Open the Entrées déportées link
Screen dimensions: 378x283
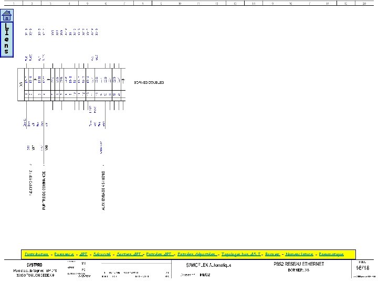coord(197,254)
